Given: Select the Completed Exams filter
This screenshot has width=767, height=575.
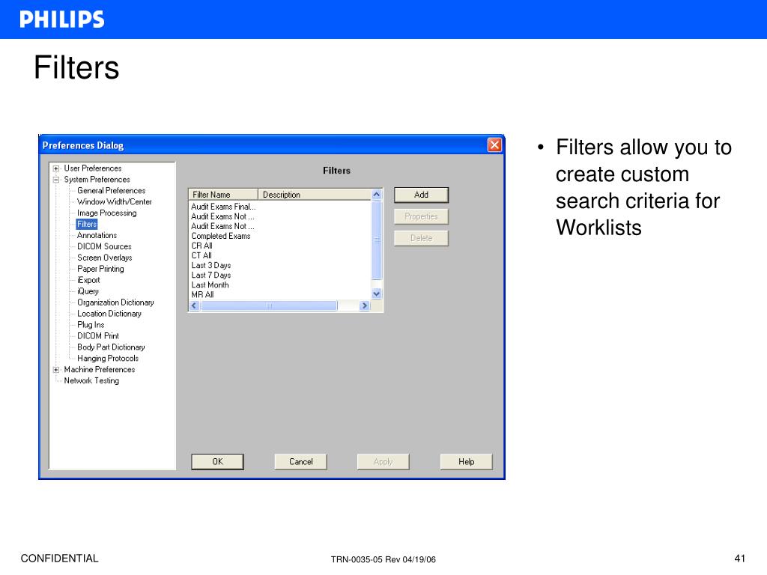Looking at the screenshot, I should point(221,236).
